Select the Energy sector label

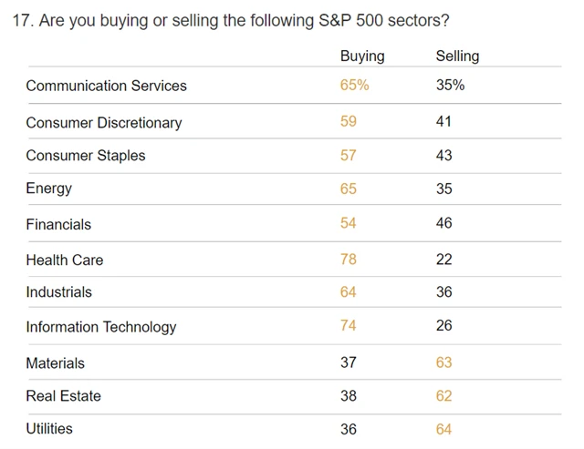[x=49, y=189]
